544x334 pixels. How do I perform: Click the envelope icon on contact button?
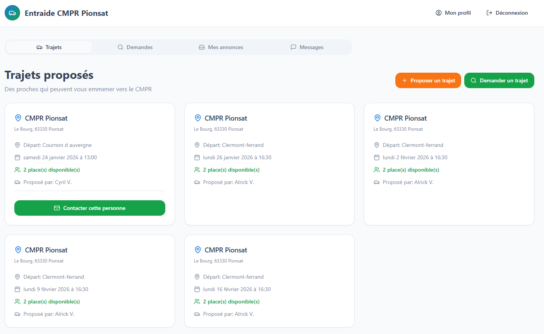57,208
